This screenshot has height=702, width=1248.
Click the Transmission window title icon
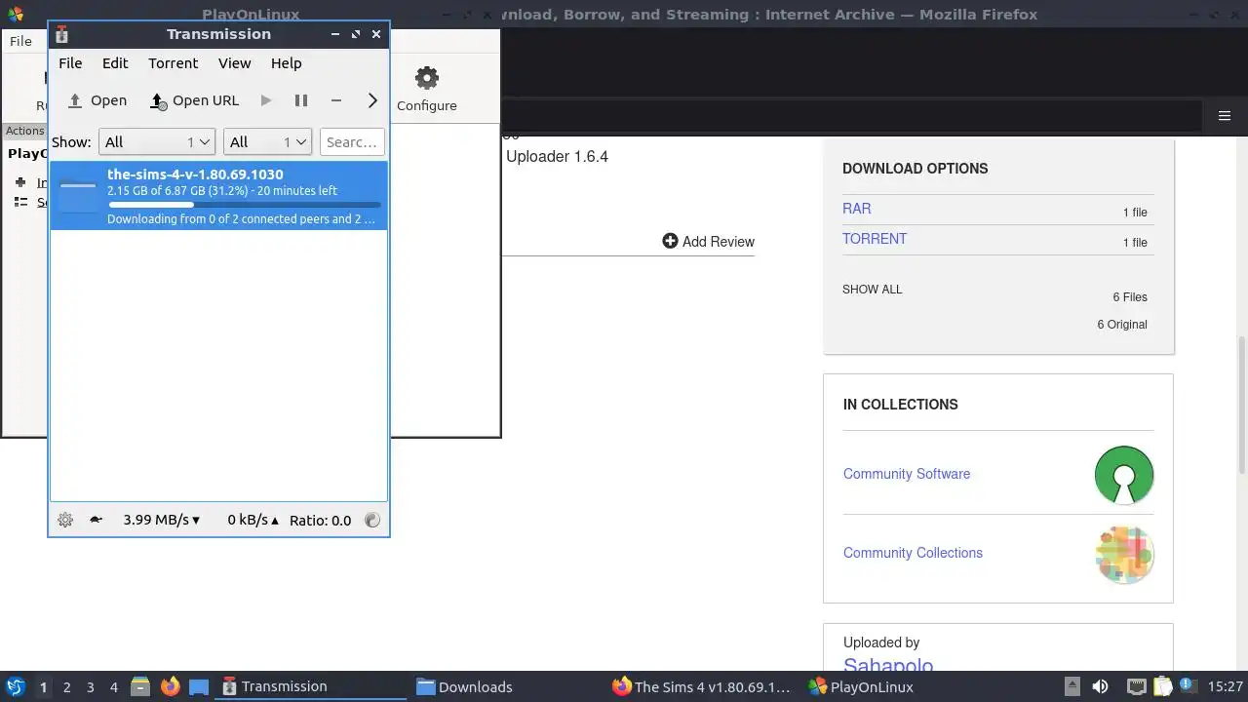click(x=61, y=34)
